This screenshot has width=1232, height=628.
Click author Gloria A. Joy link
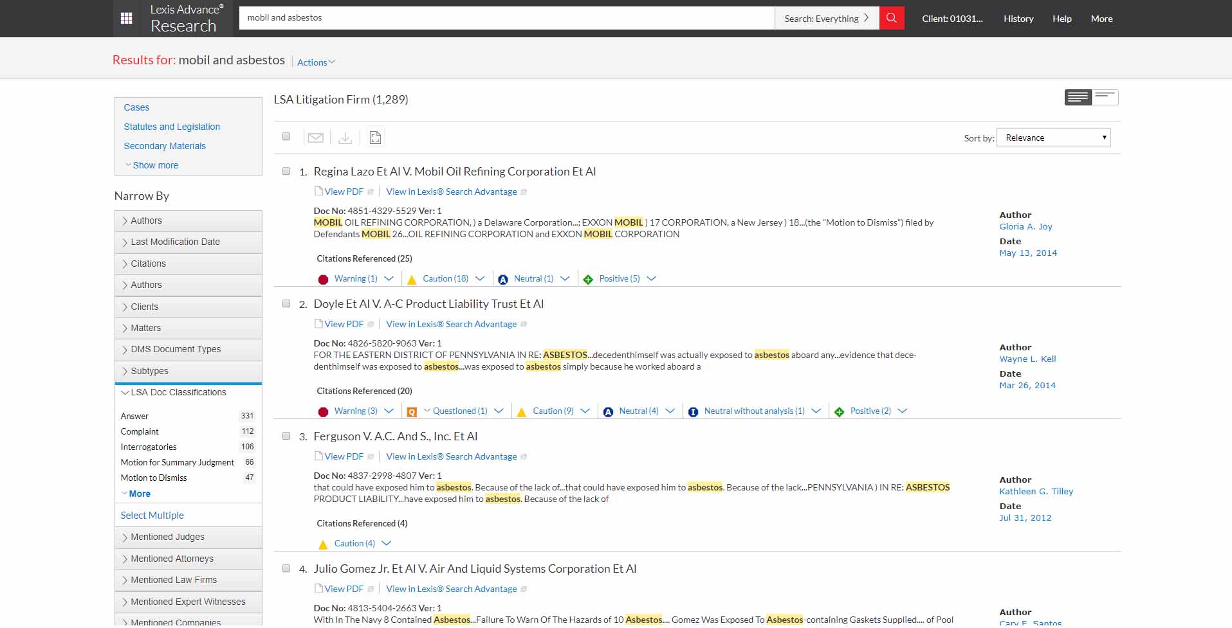(1025, 226)
